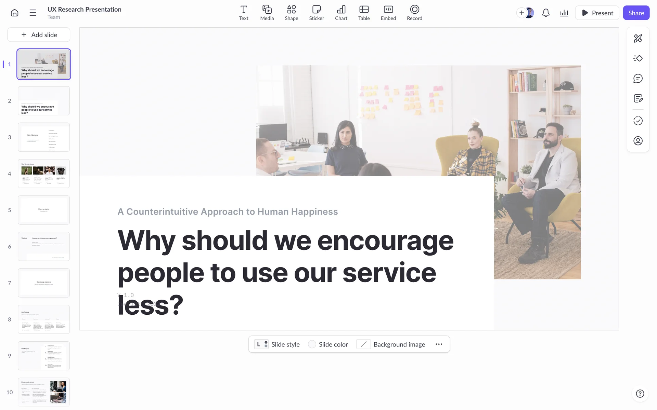The width and height of the screenshot is (657, 410).
Task: Open the Slide style dropdown
Action: (x=277, y=344)
